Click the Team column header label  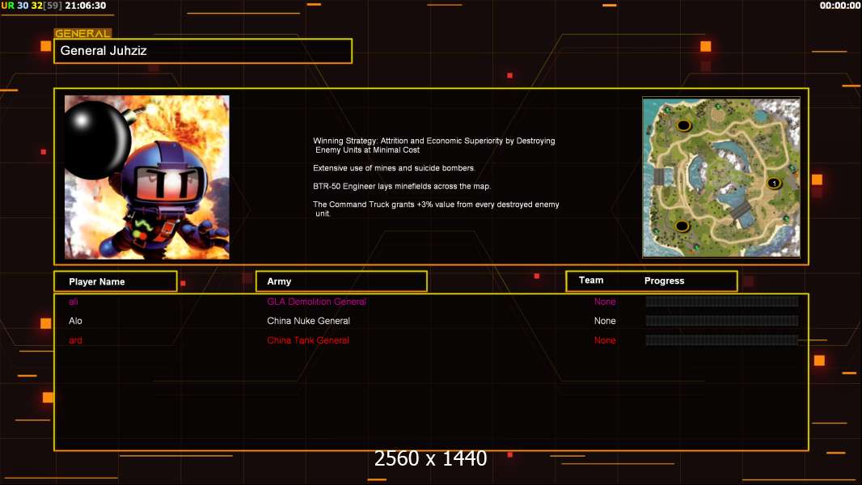(x=591, y=280)
